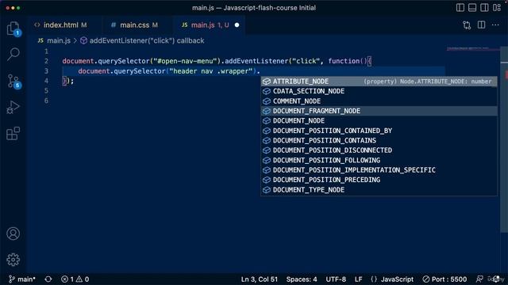Select DOCUMENT_POSITION_IMPLEMENTATION_SPECIFIC suggestion
This screenshot has width=508, height=285.
coord(379,170)
